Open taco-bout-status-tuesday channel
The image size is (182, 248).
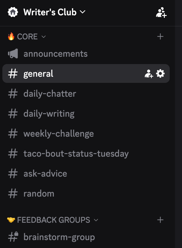point(76,154)
